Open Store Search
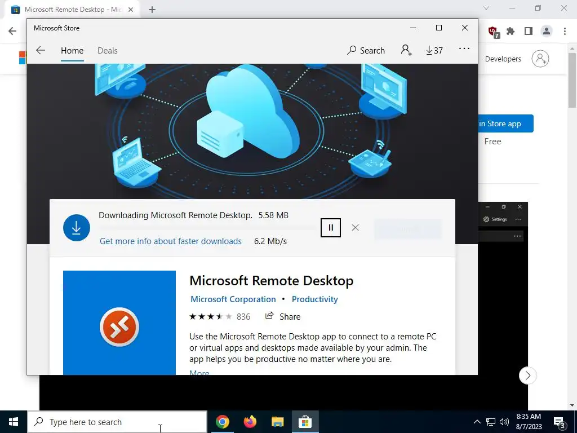Screen dimensions: 577x433 (x=366, y=50)
